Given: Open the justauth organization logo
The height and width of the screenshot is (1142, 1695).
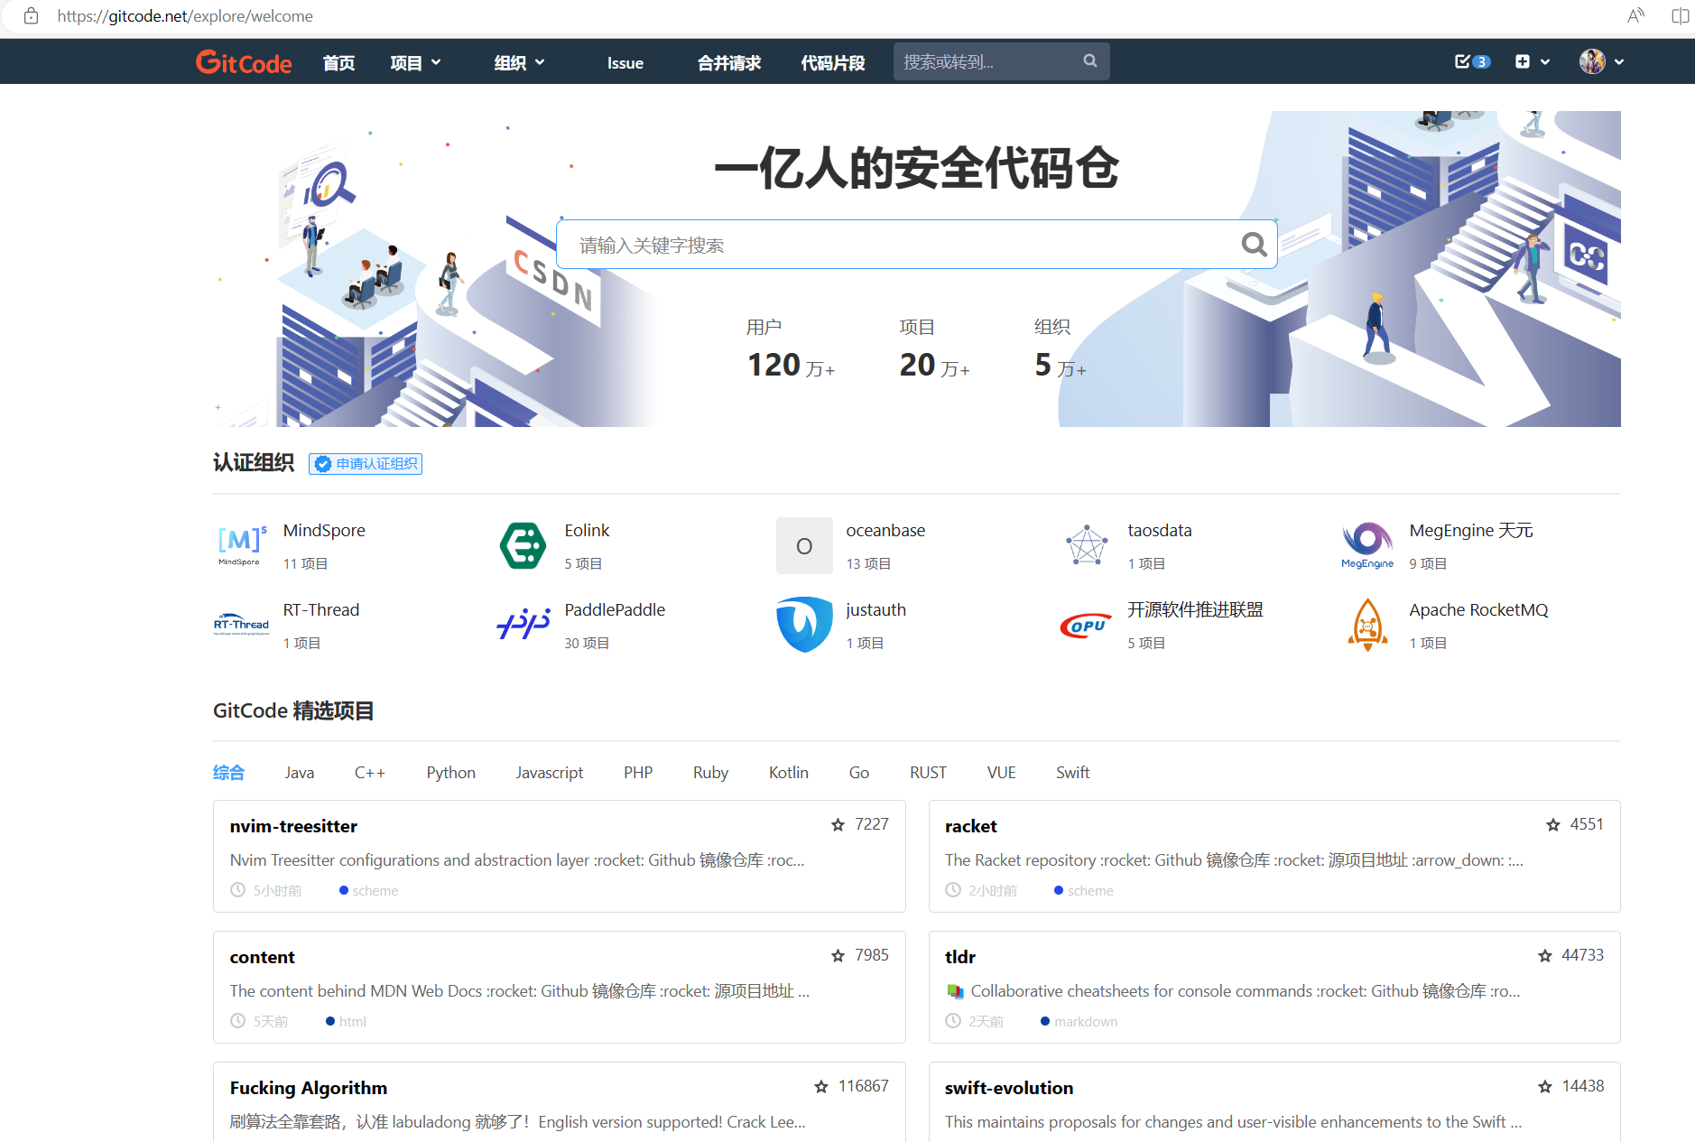Looking at the screenshot, I should pyautogui.click(x=804, y=625).
